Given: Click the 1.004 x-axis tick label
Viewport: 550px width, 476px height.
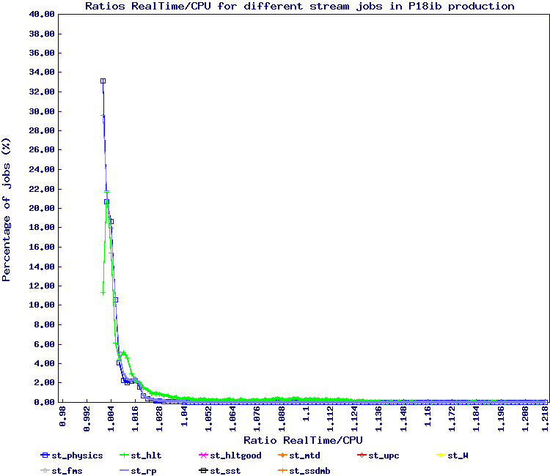Looking at the screenshot, I should (111, 419).
